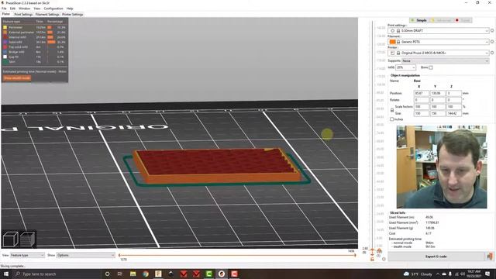Toggle the Inches checkbox
Screen dimensions: 496x279
(391, 119)
